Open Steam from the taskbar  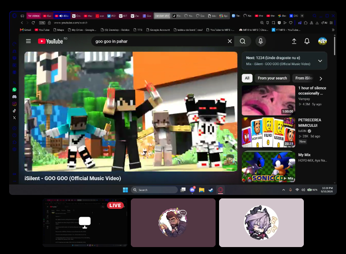[211, 190]
